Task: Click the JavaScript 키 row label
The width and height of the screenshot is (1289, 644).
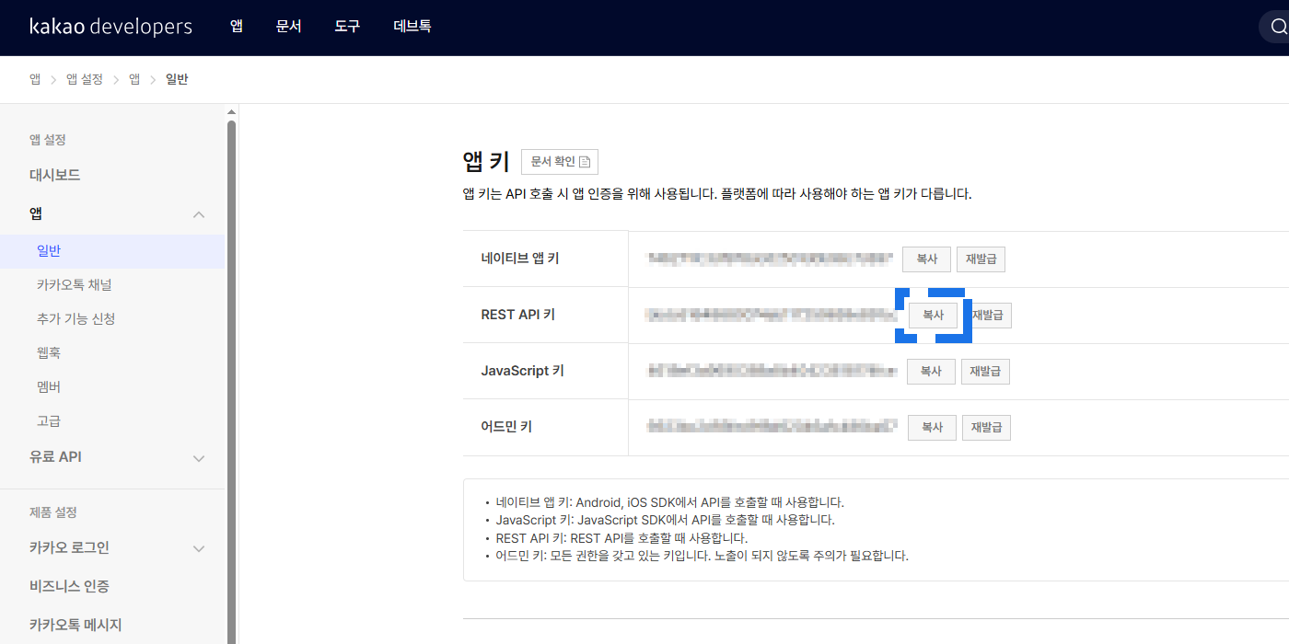Action: click(523, 371)
